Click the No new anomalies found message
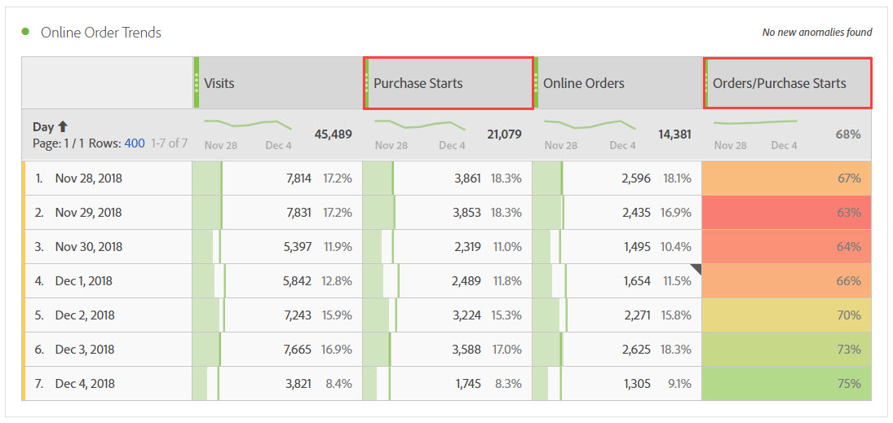The width and height of the screenshot is (893, 423). pos(816,33)
